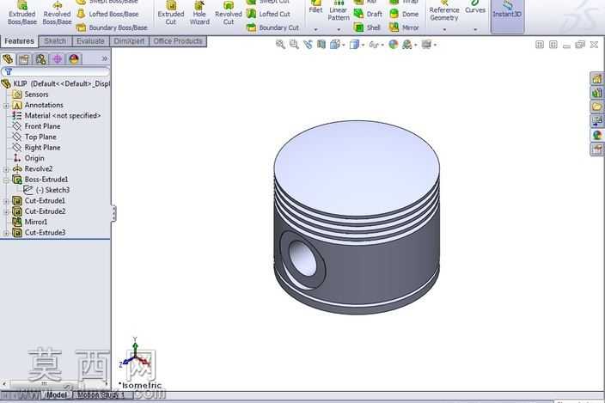The height and width of the screenshot is (403, 605).
Task: Choose the Shell tool
Action: click(x=367, y=27)
